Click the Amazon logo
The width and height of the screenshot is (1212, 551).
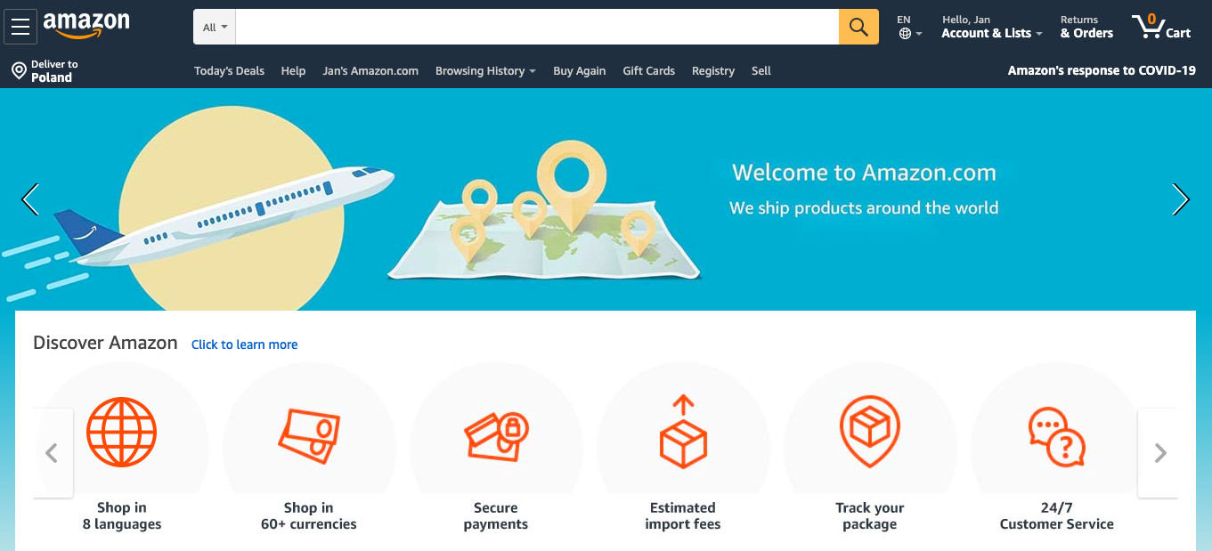(86, 26)
